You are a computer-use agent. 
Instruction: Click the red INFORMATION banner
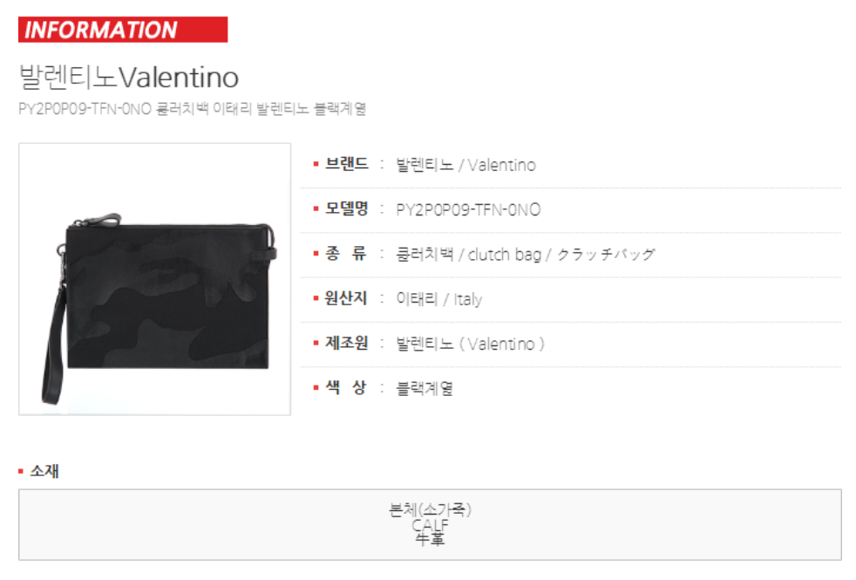[x=123, y=30]
